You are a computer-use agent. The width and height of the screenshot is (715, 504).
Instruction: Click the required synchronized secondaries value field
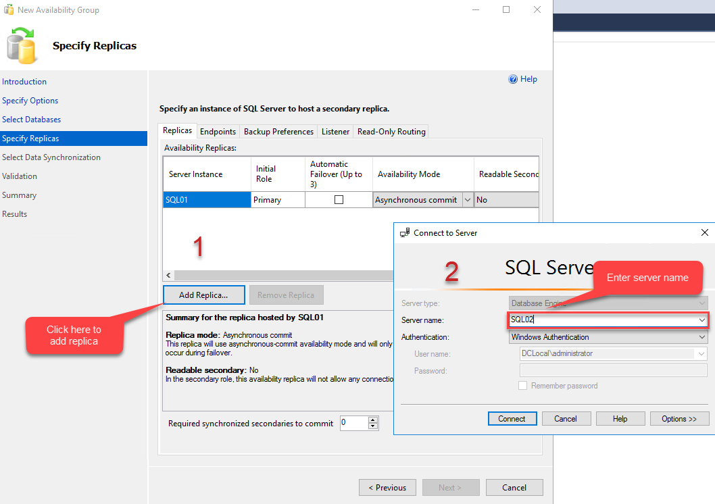(354, 423)
